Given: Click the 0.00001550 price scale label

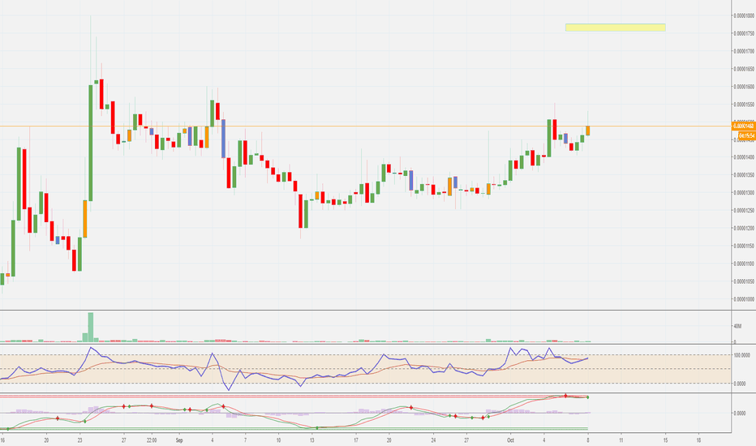Looking at the screenshot, I should click(x=744, y=105).
